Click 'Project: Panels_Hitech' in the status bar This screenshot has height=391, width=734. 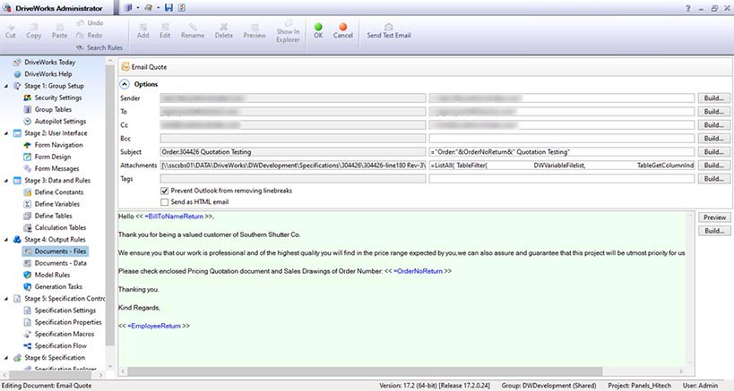pos(639,386)
